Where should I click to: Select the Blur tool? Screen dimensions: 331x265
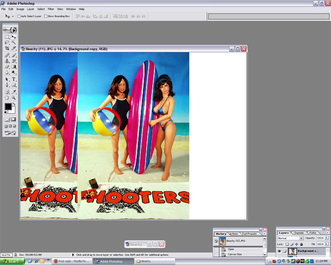(x=7, y=72)
